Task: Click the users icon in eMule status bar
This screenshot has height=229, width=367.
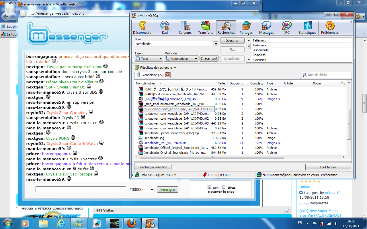Action: (137, 175)
